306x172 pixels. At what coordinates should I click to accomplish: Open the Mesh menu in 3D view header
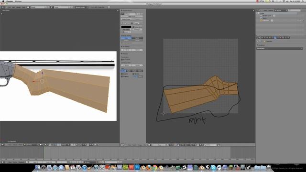pos(20,145)
